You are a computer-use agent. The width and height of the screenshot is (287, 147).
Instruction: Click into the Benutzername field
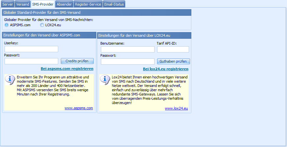128,50
